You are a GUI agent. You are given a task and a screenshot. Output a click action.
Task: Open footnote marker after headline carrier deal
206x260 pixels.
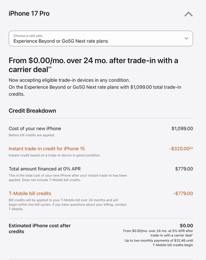(x=50, y=68)
